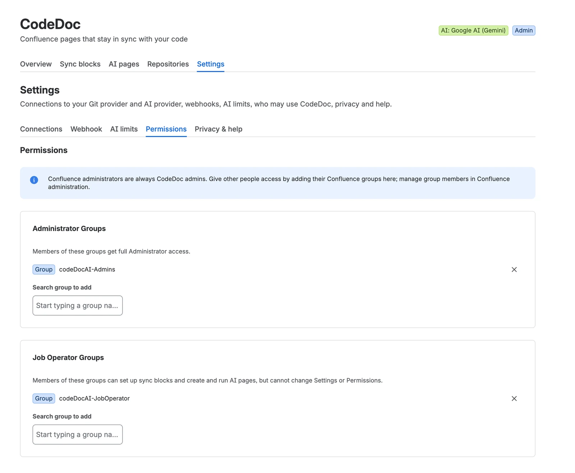Select the top-level Settings tab
This screenshot has height=473, width=575.
(x=211, y=64)
